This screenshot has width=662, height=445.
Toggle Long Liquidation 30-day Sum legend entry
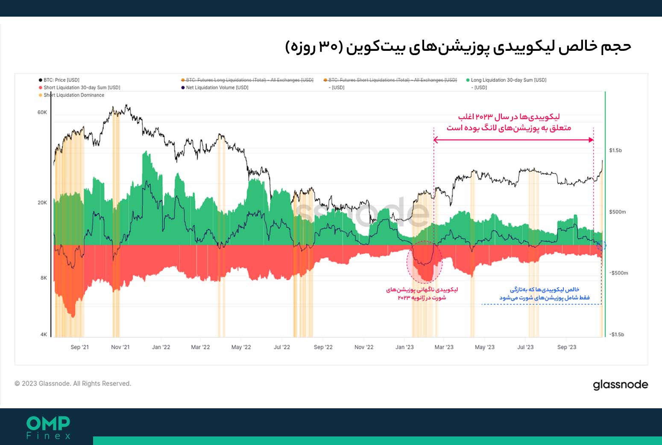pyautogui.click(x=506, y=80)
